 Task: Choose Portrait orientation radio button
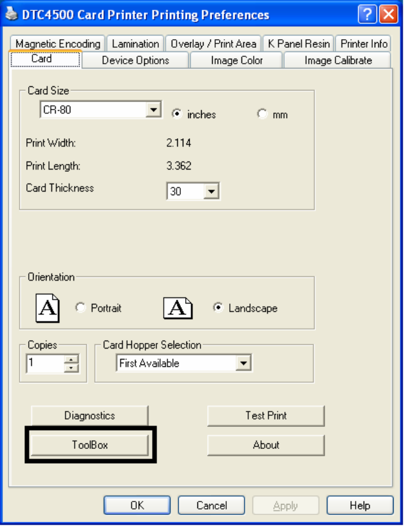81,307
